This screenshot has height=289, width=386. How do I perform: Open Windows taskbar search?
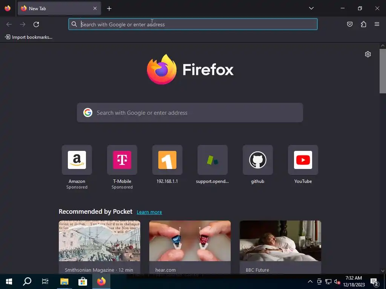click(x=27, y=281)
